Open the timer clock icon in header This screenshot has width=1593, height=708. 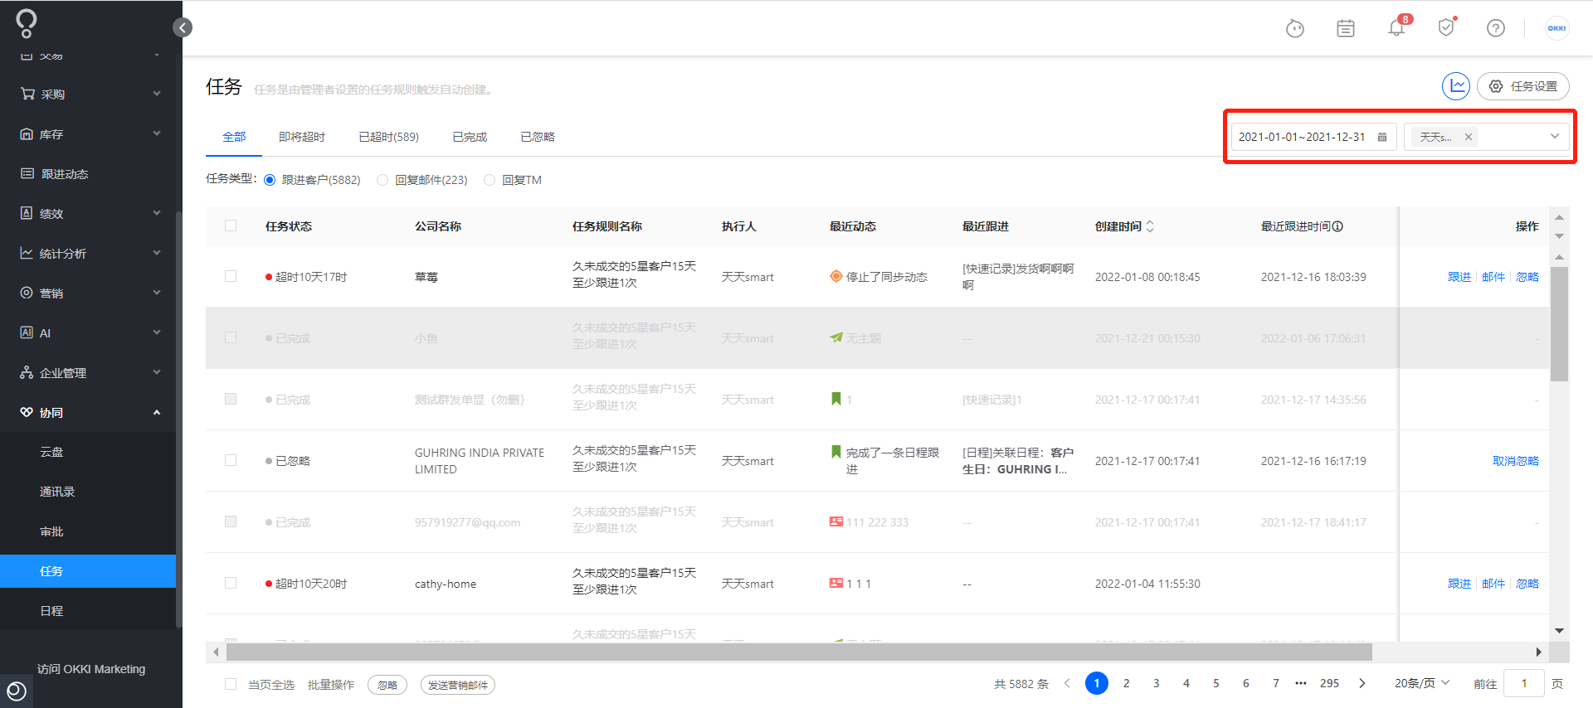coord(1295,28)
